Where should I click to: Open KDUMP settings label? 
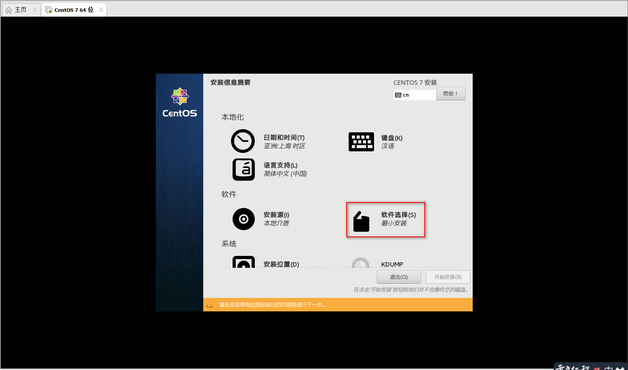tap(392, 264)
